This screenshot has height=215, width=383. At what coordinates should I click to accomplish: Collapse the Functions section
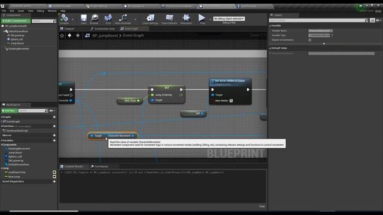click(x=1, y=126)
